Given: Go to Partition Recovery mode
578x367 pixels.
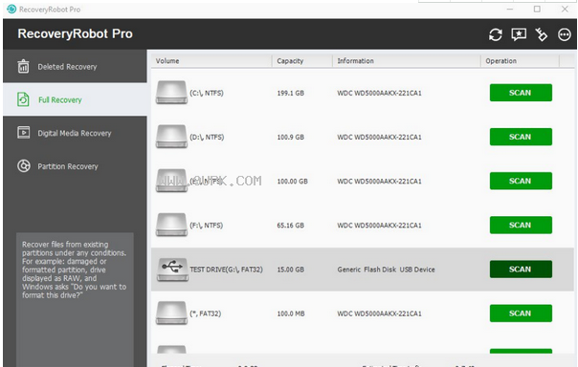Looking at the screenshot, I should (75, 166).
